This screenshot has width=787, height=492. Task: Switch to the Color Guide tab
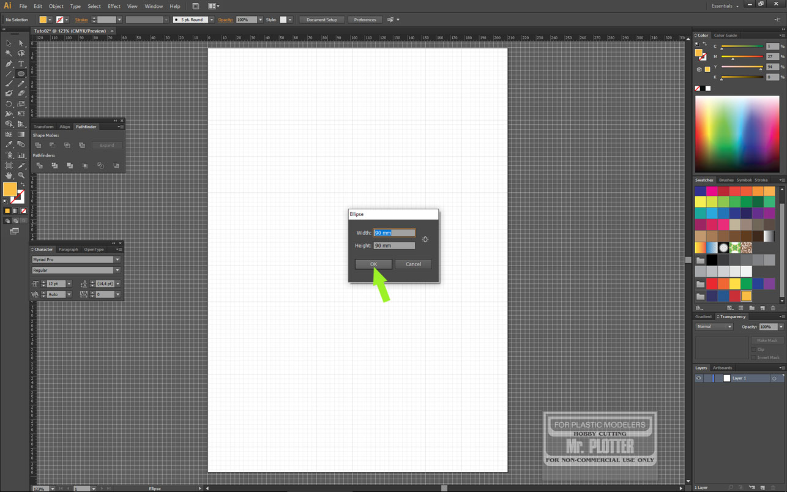point(726,35)
